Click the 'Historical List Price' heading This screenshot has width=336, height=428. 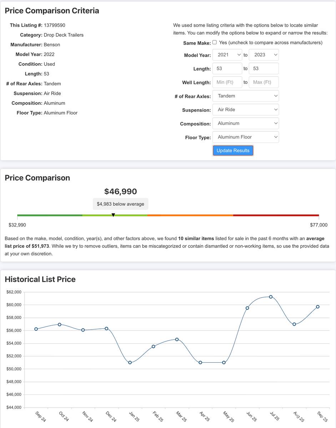(40, 279)
